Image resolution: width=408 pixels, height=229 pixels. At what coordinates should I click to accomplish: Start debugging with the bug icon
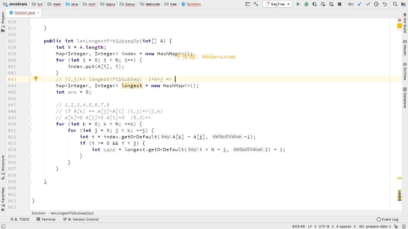[306, 4]
